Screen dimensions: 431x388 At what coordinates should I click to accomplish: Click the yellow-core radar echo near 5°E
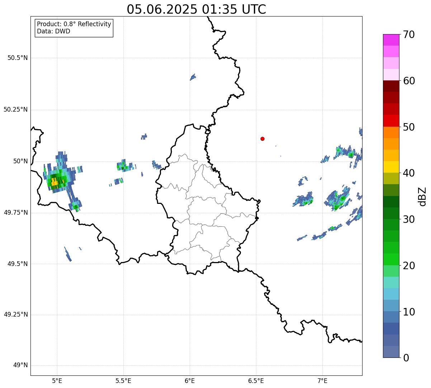point(55,182)
